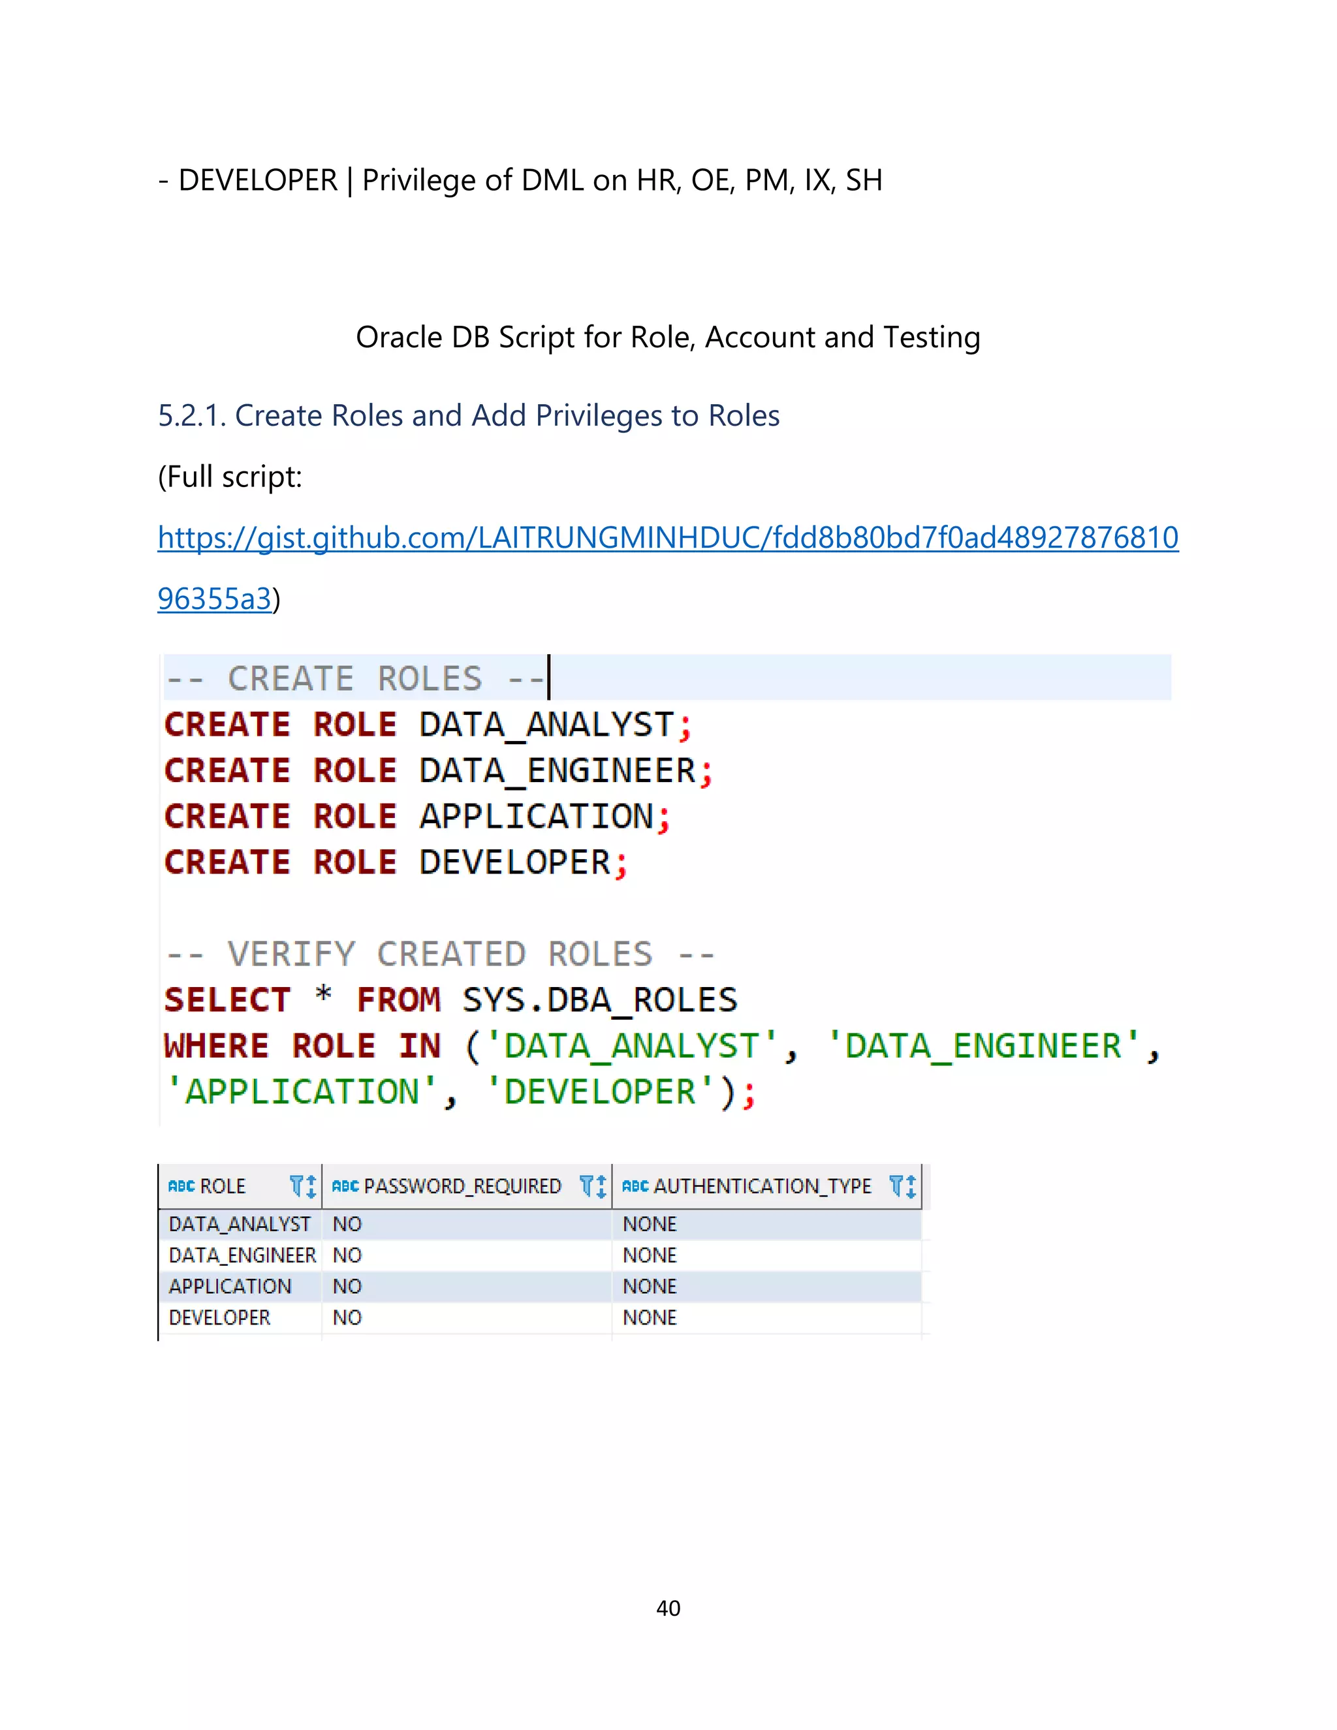Click the title 'Oracle DB Script for Role, Account and Testing'
Viewport: 1337px width, 1730px height.
pyautogui.click(x=668, y=337)
